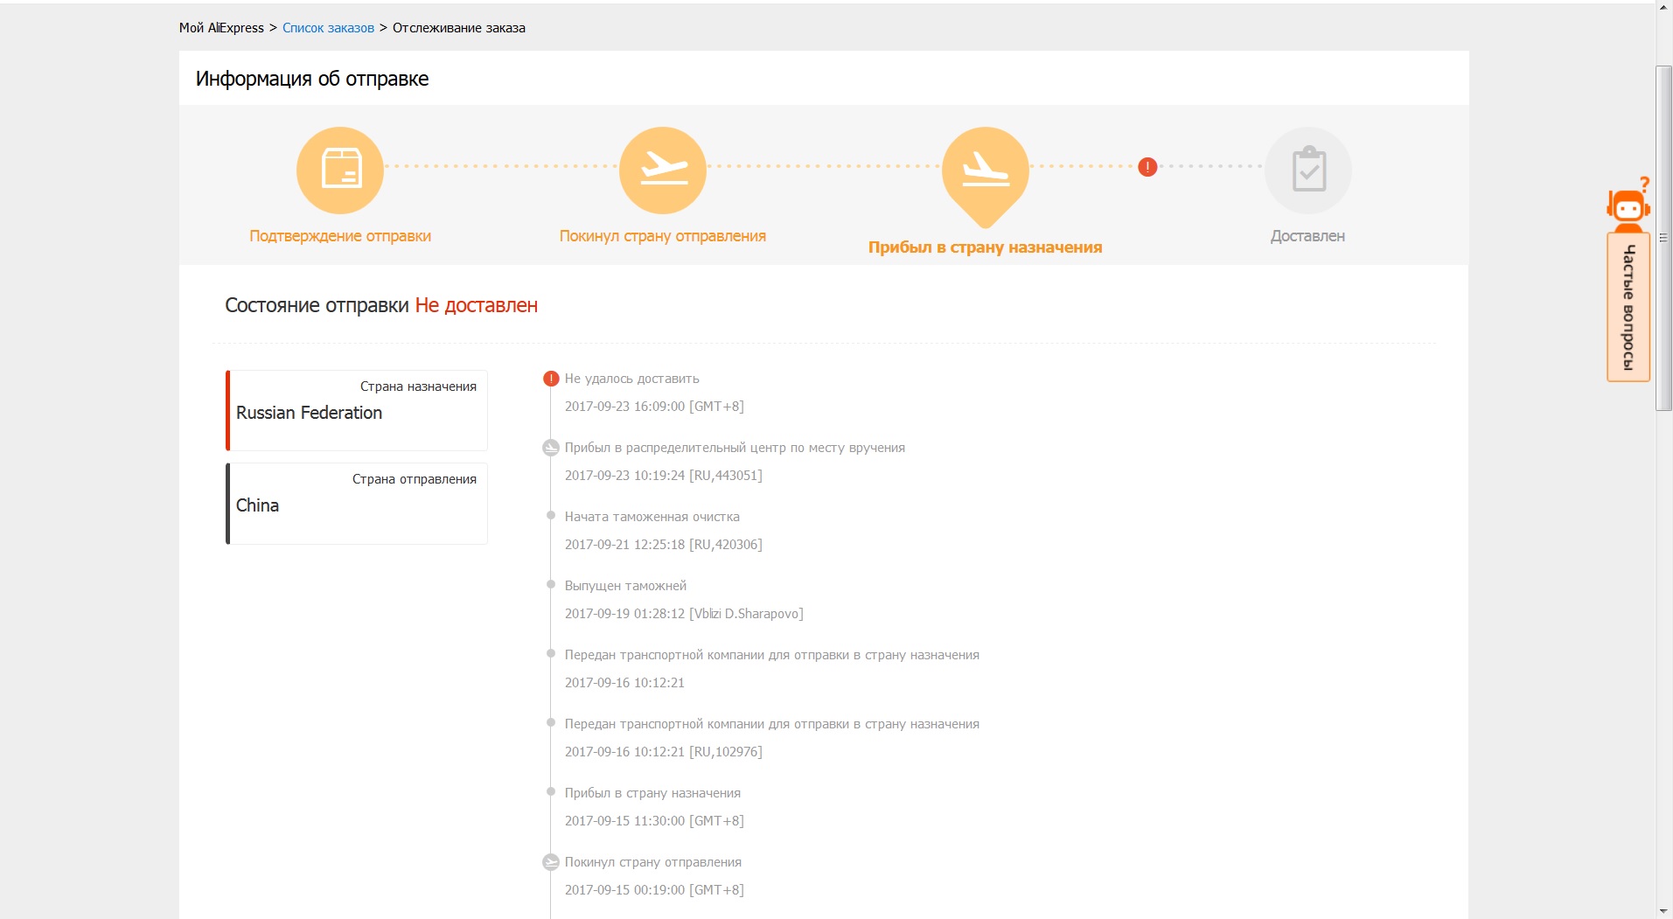Click the scroll up arrow on scrollbar
This screenshot has height=919, width=1673.
(1664, 8)
